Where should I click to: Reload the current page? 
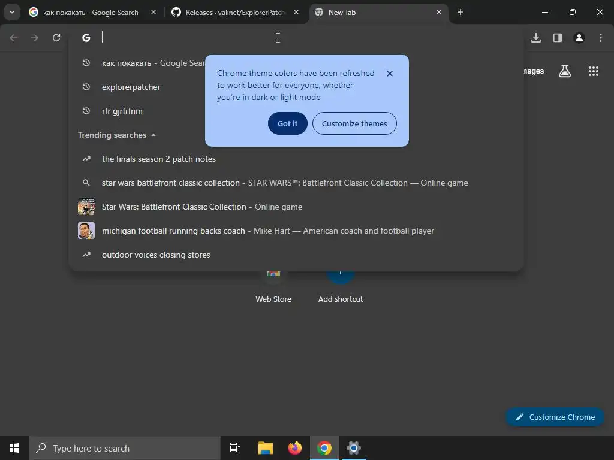coord(56,38)
